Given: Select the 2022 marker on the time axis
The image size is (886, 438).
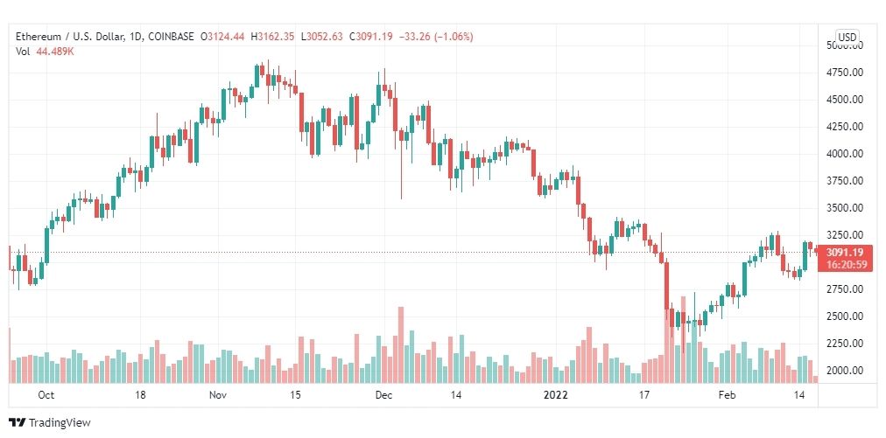Looking at the screenshot, I should (554, 395).
